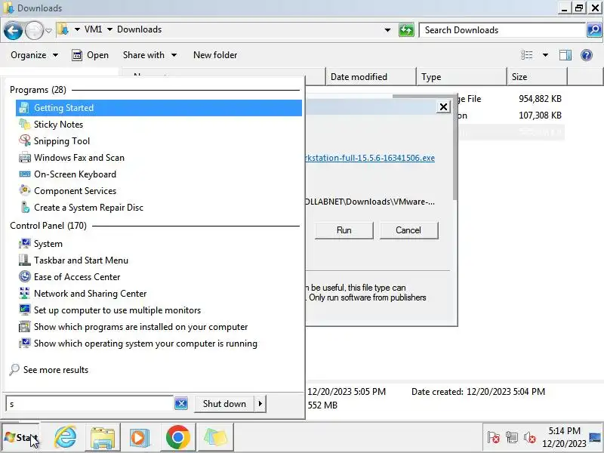The image size is (604, 453).
Task: Sort by Size column header
Action: pos(537,77)
